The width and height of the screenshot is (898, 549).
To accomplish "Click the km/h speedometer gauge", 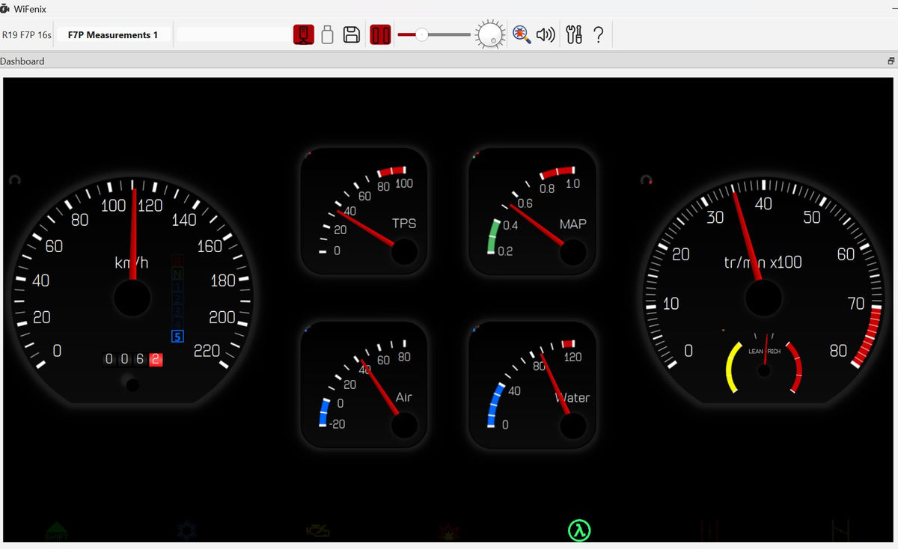I will [x=132, y=292].
